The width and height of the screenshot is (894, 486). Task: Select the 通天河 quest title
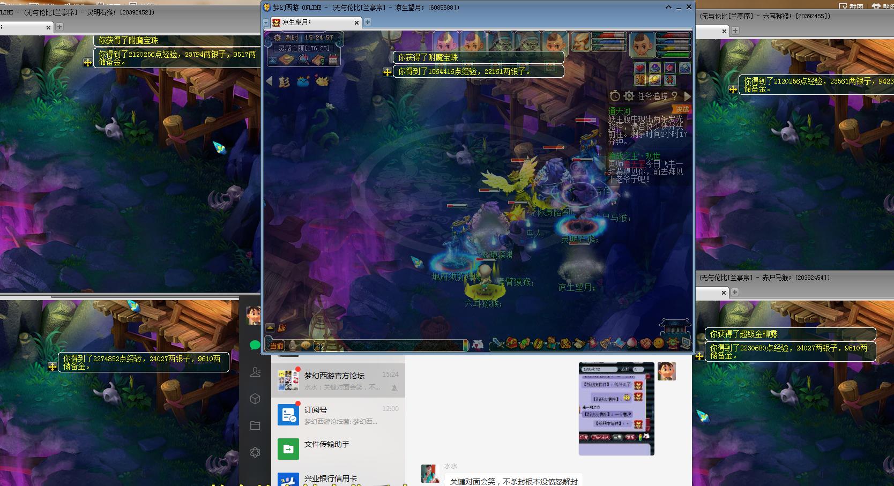620,111
